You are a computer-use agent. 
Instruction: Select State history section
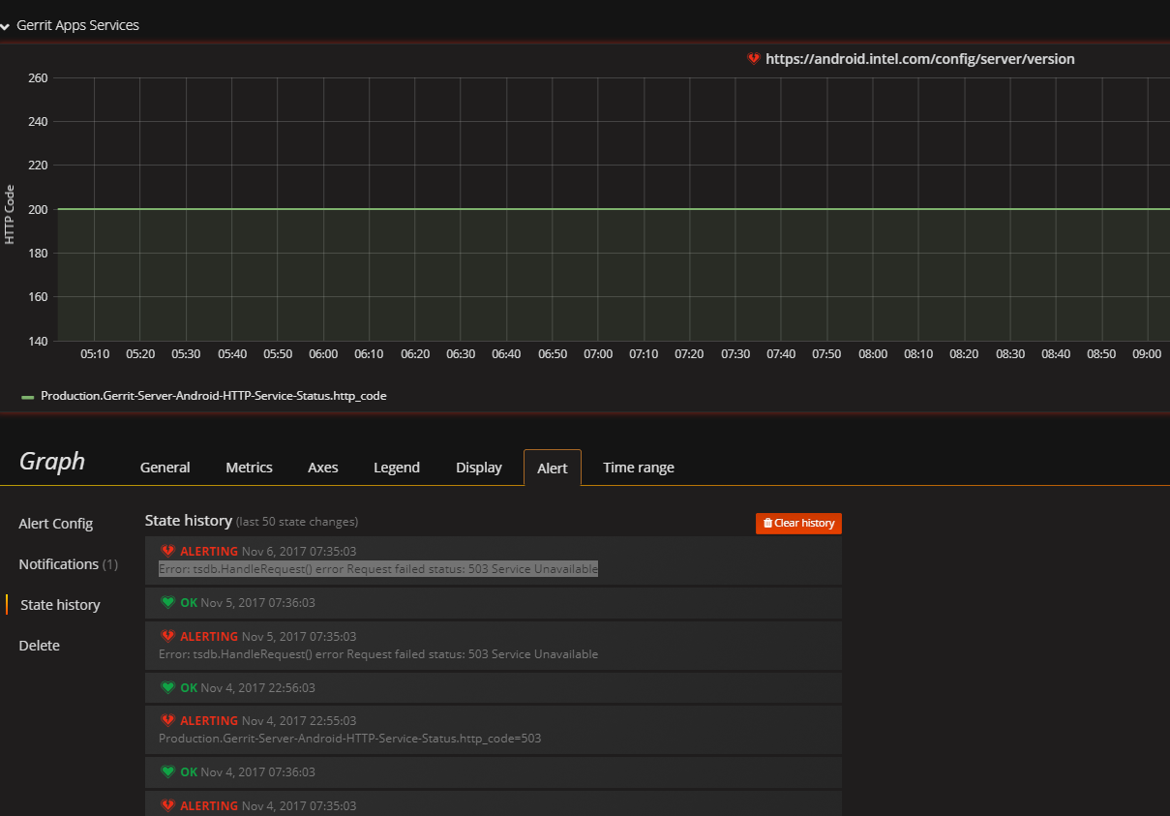tap(60, 605)
